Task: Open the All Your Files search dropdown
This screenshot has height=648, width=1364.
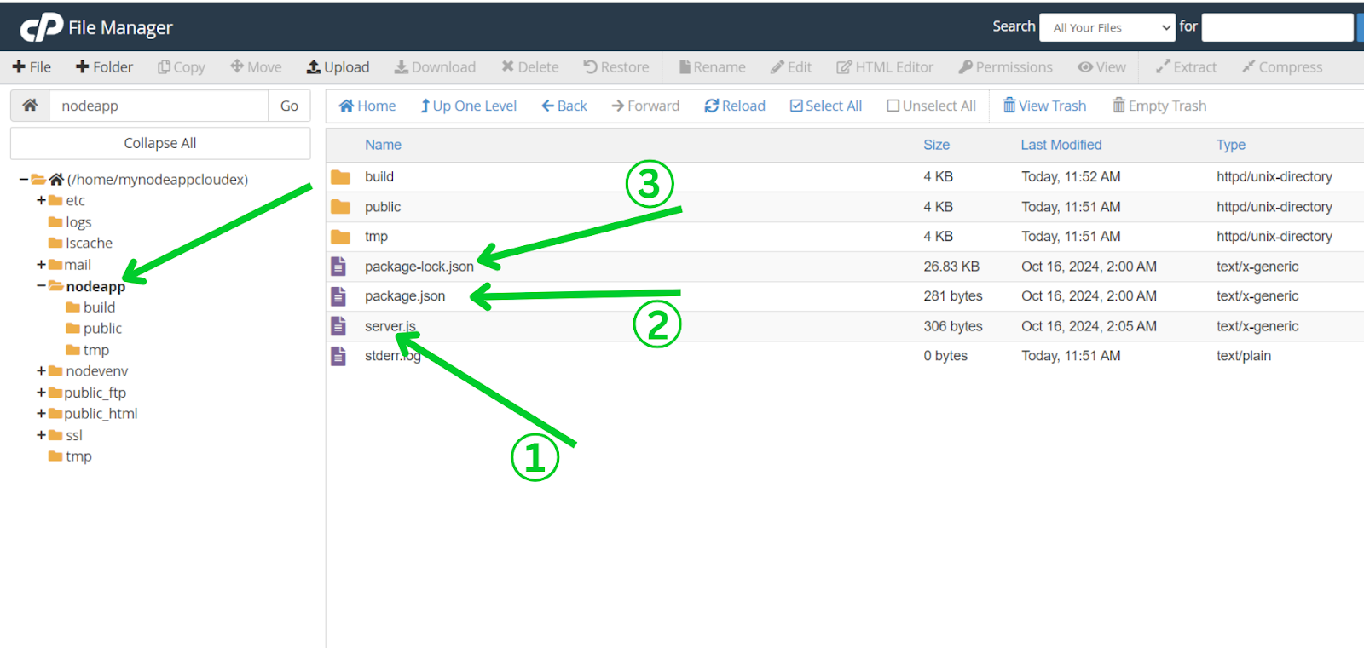Action: click(x=1107, y=27)
